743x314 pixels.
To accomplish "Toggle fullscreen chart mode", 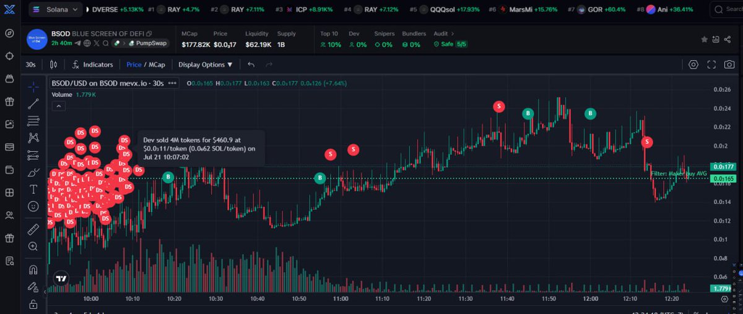I will (x=711, y=64).
